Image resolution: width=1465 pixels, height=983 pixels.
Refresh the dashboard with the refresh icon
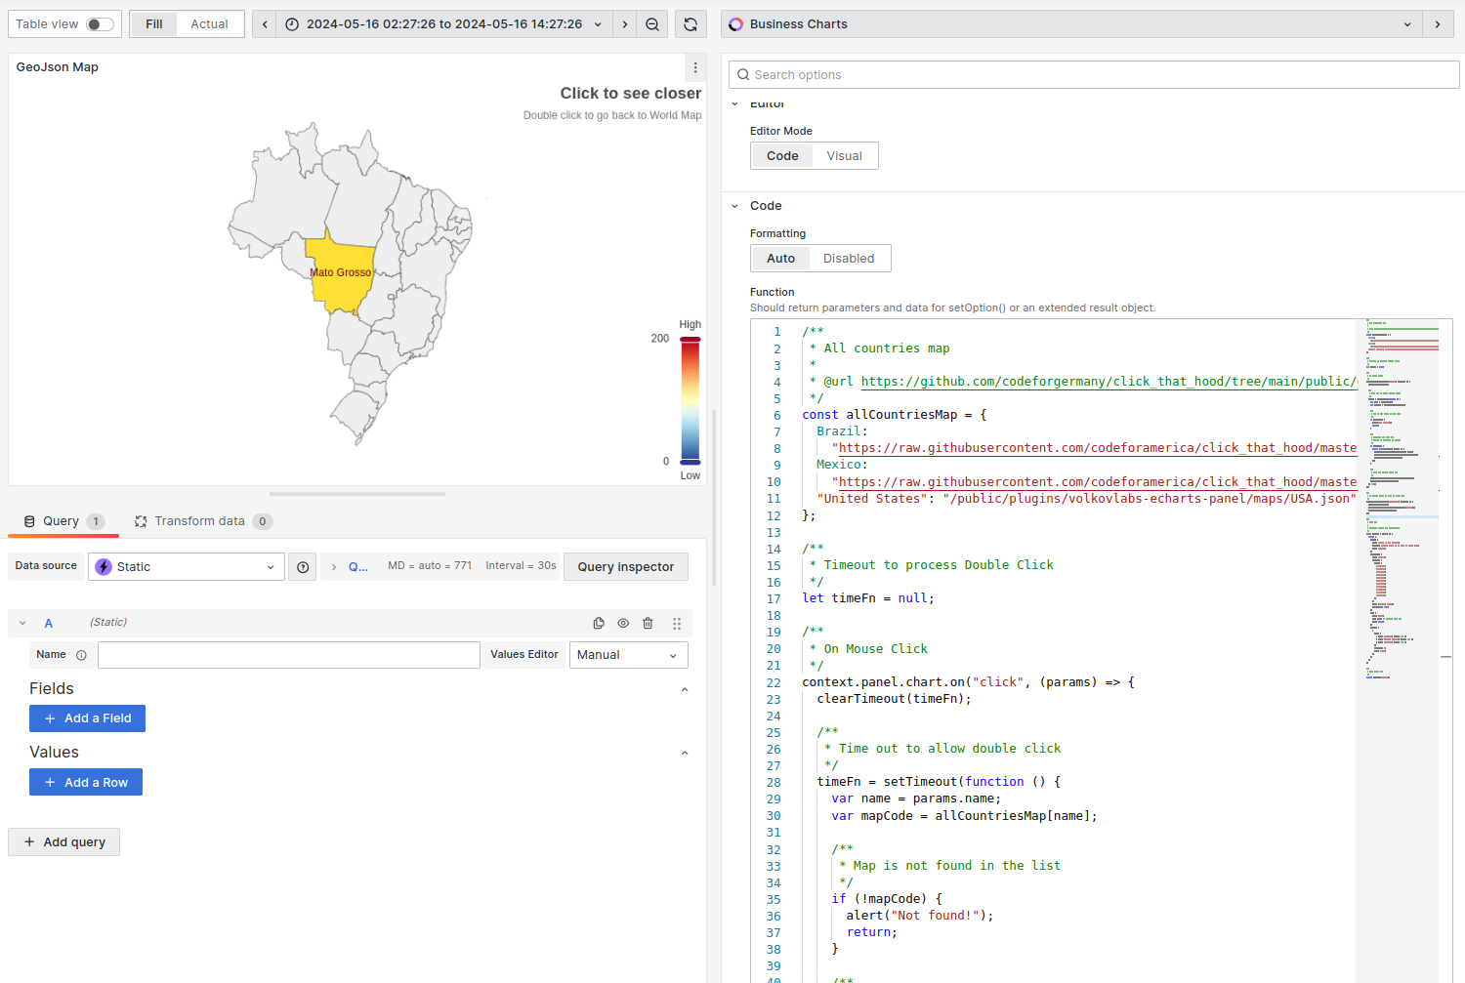click(x=691, y=23)
